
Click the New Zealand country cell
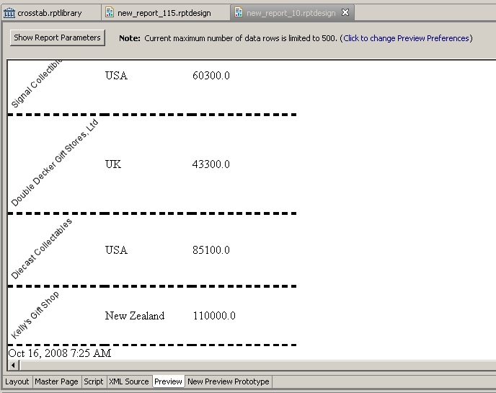pyautogui.click(x=135, y=316)
